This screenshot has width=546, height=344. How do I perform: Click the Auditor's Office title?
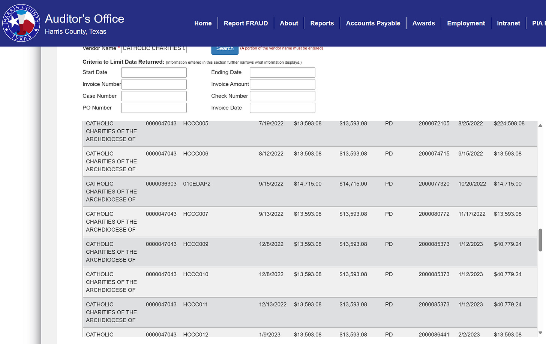coord(84,19)
